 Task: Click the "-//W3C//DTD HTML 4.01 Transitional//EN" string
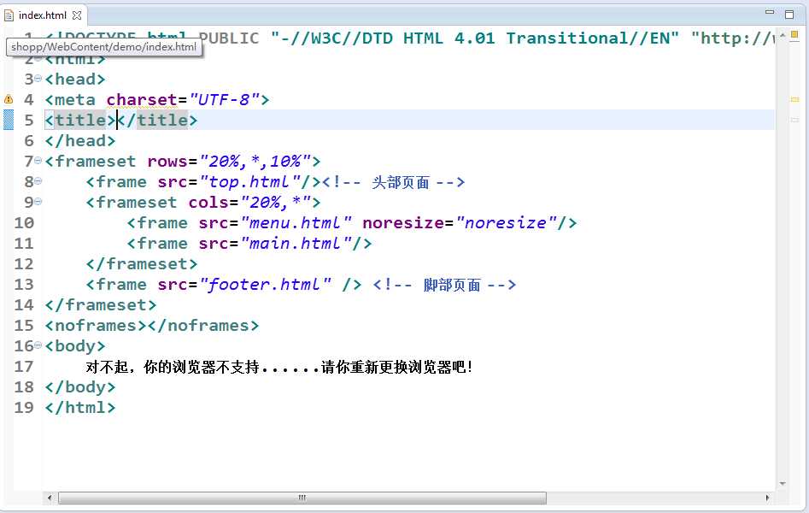tap(475, 38)
